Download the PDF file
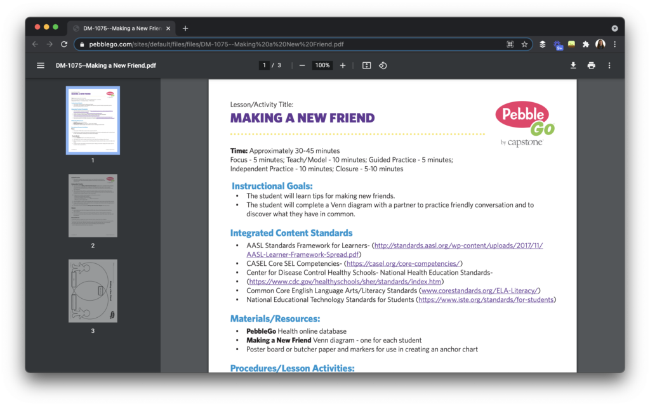 [x=573, y=65]
